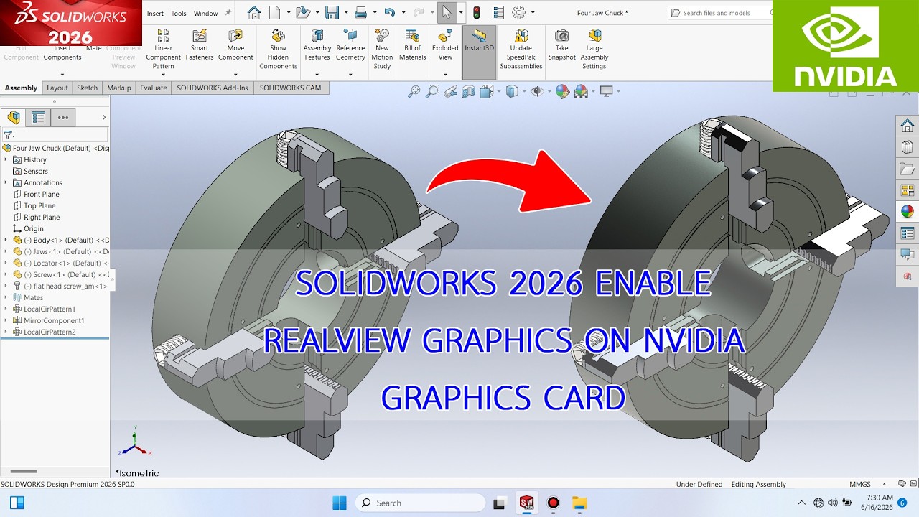This screenshot has width=919, height=517.
Task: Open the Tools menu
Action: point(179,13)
